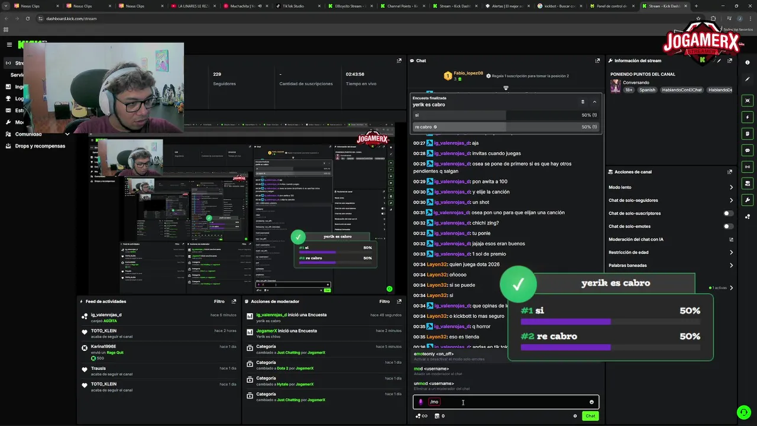Screen dimensions: 757x426
Task: Open chat settings gear icon
Action: coord(575,416)
